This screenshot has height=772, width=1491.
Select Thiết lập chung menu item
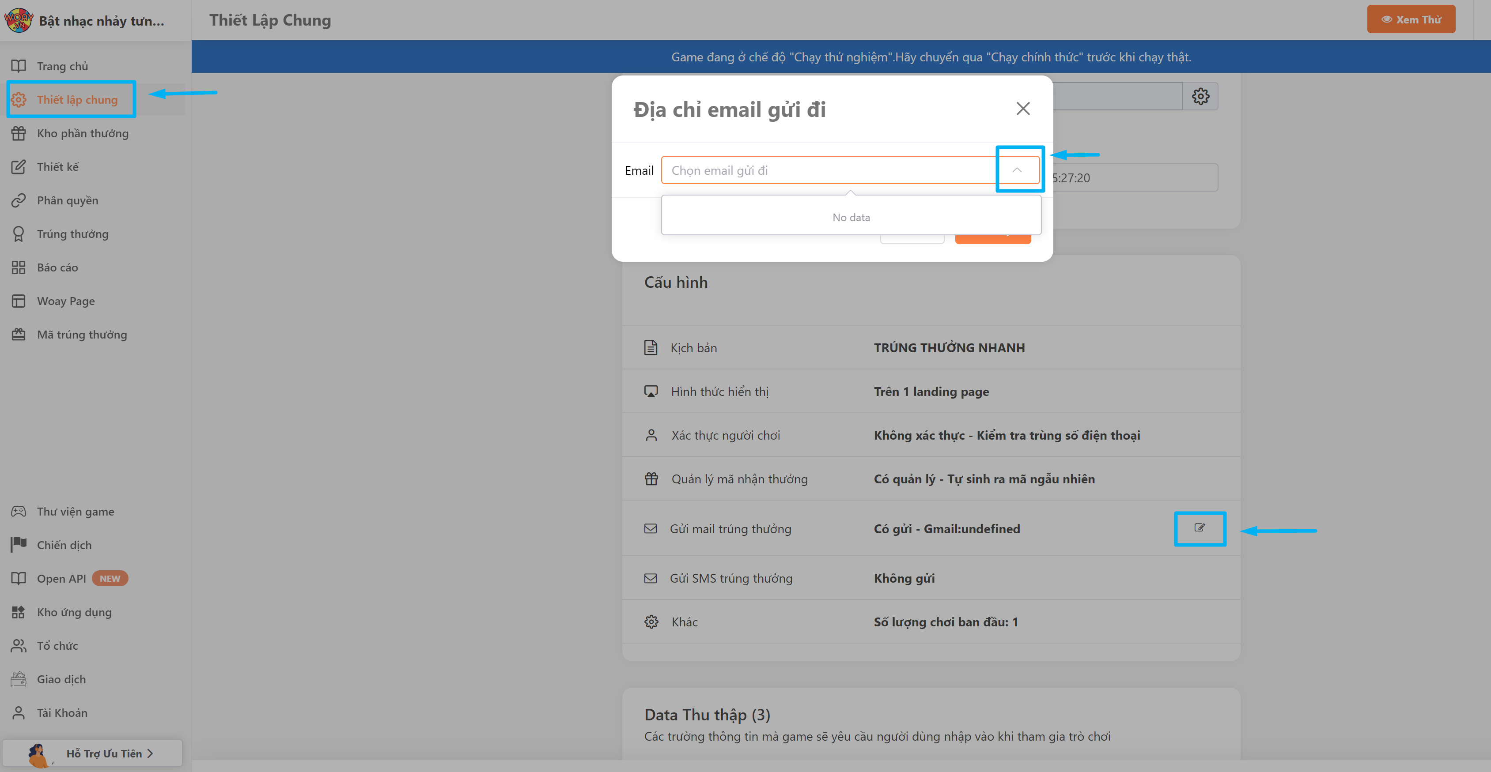76,100
